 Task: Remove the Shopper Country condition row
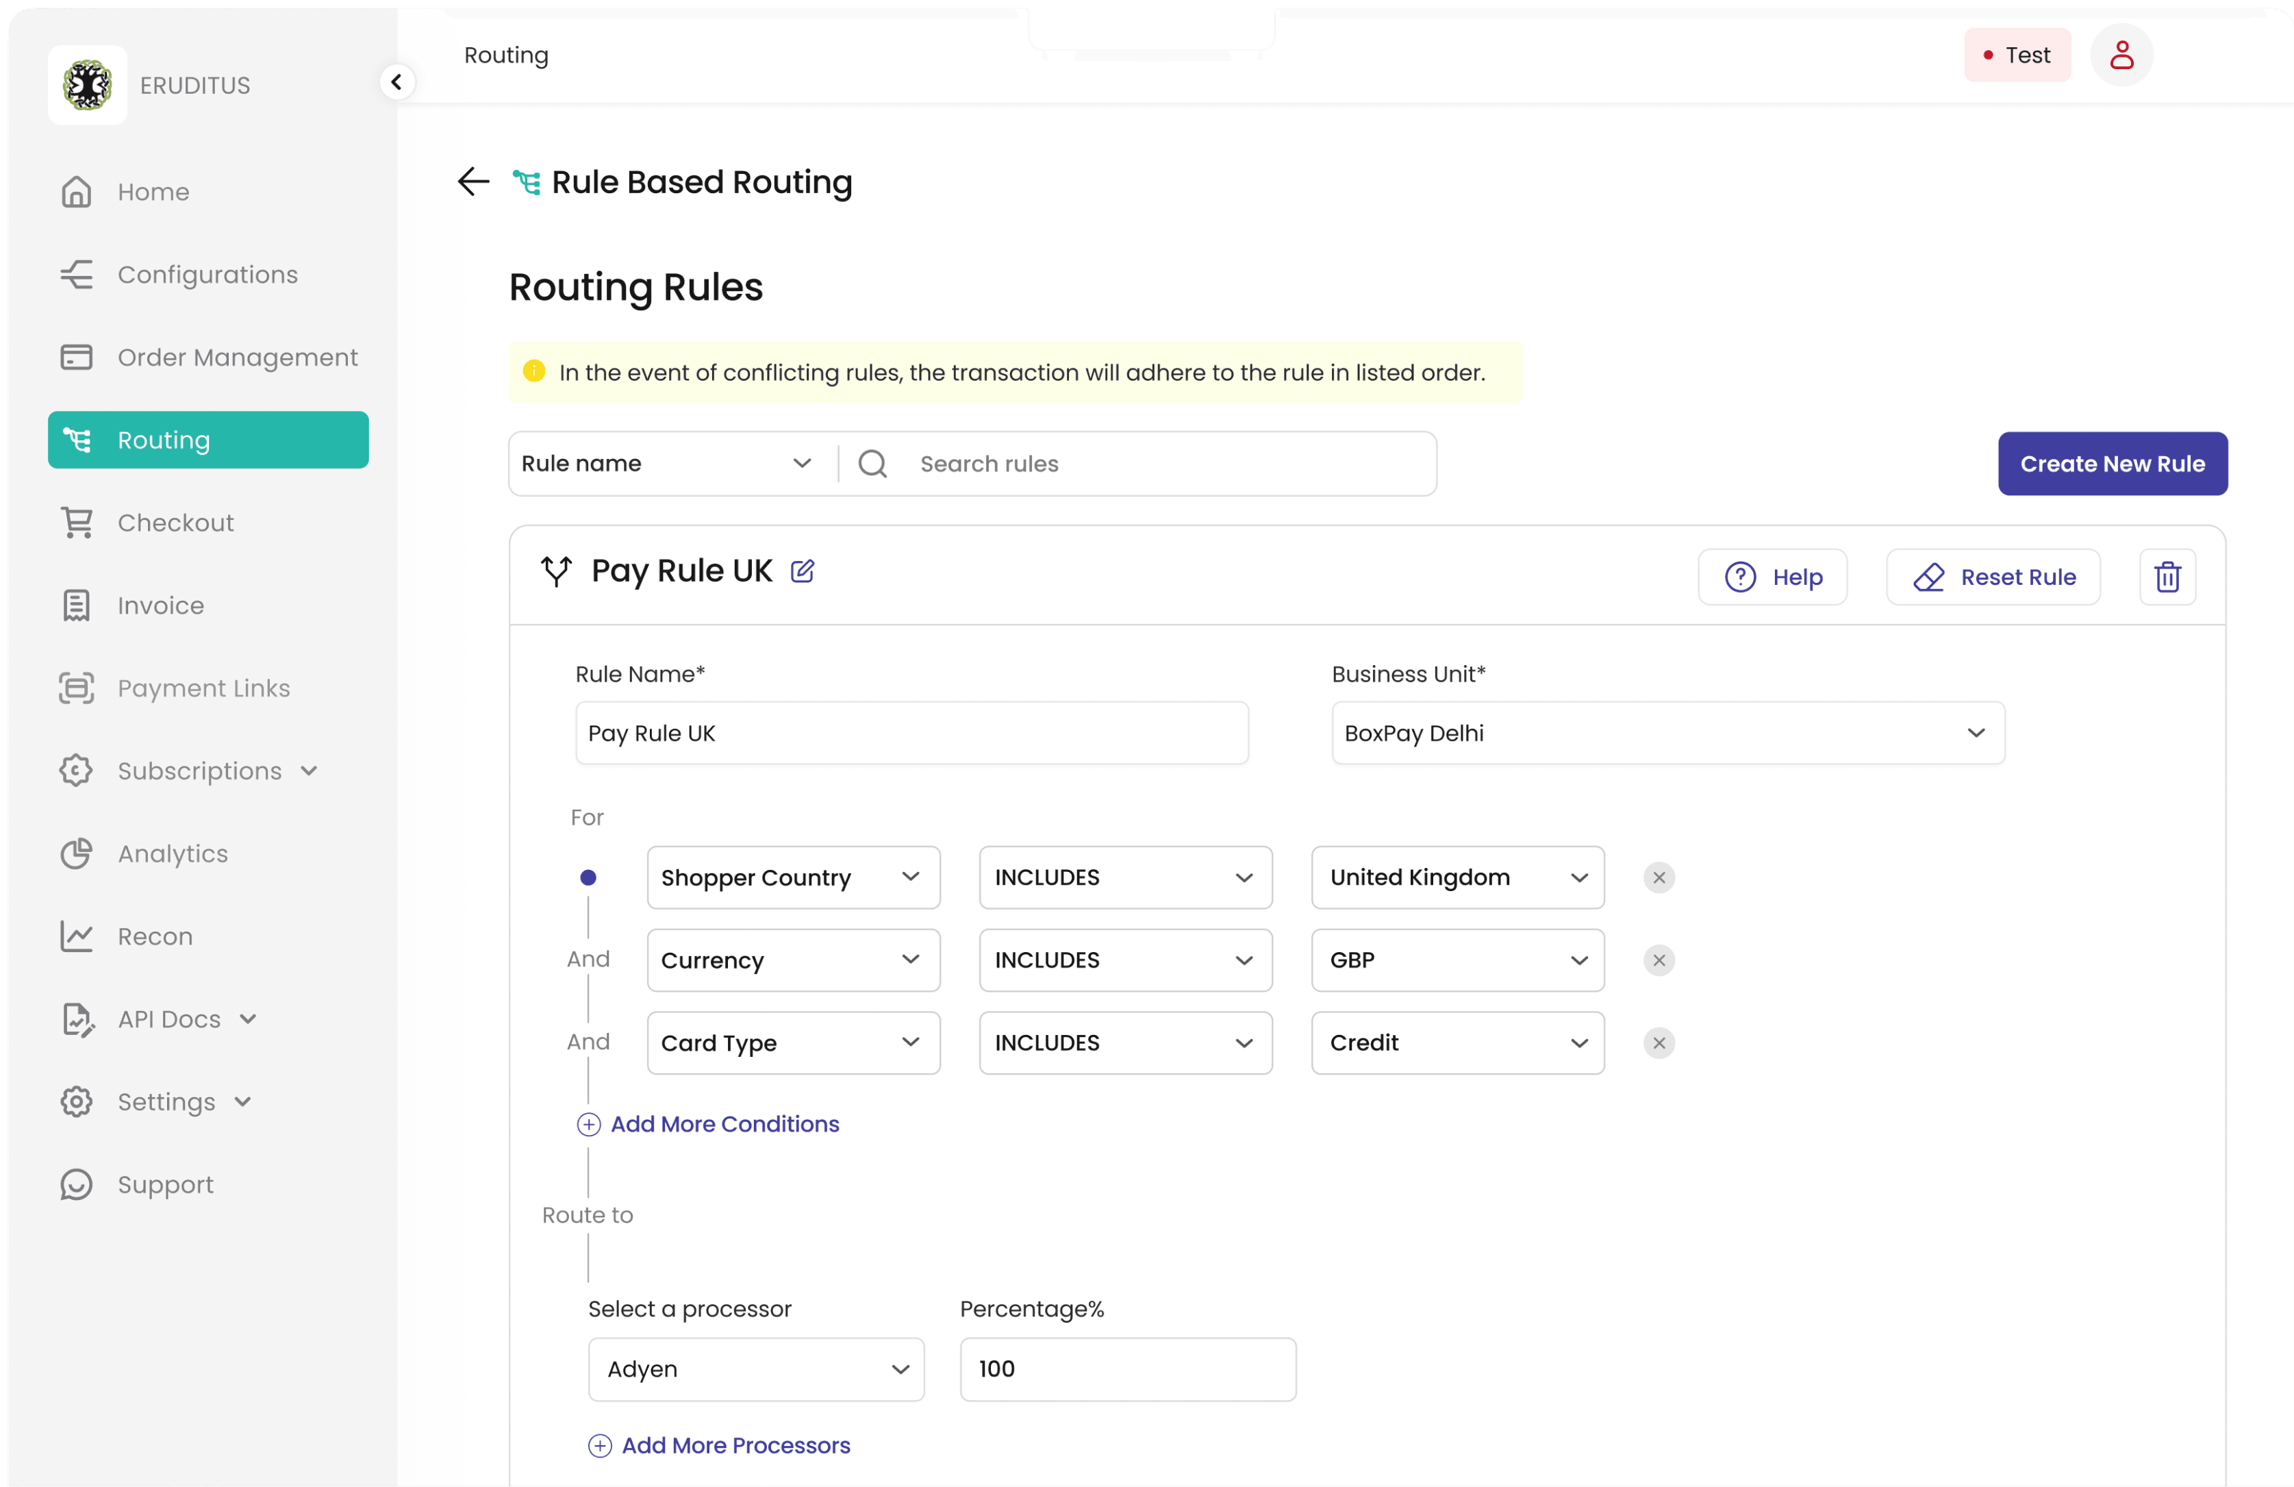[x=1658, y=877]
